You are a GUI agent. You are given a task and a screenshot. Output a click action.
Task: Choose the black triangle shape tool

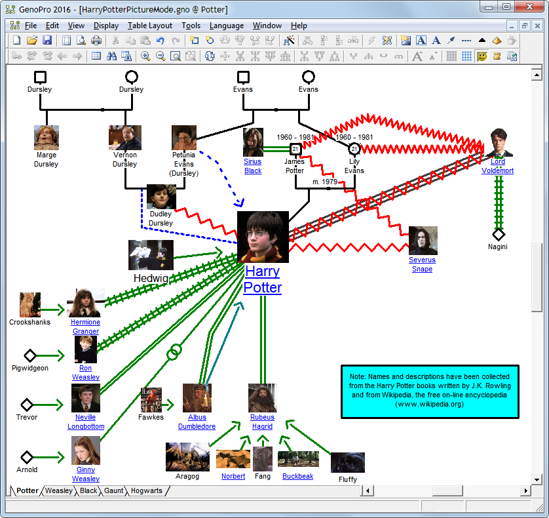tap(482, 41)
